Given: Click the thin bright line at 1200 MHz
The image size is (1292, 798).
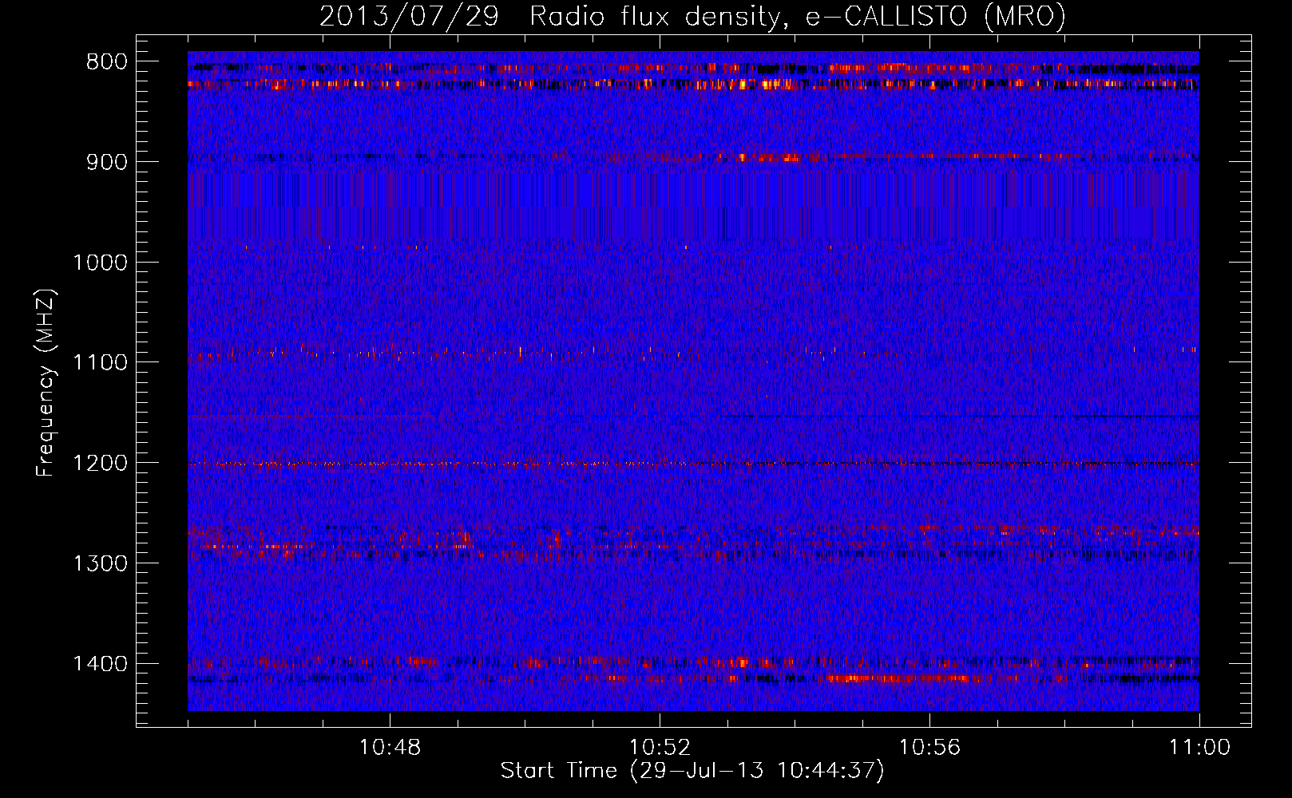Looking at the screenshot, I should (693, 464).
